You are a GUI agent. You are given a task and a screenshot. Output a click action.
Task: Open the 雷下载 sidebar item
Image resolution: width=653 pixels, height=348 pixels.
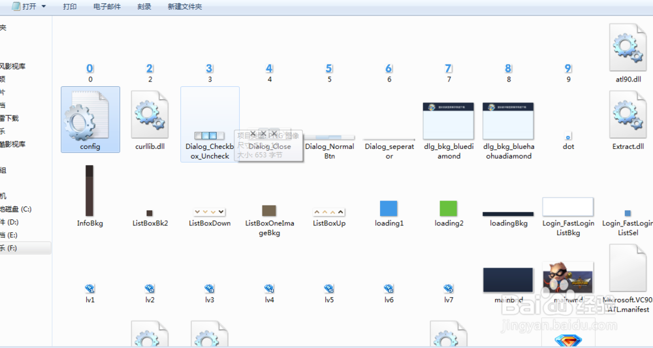10,118
